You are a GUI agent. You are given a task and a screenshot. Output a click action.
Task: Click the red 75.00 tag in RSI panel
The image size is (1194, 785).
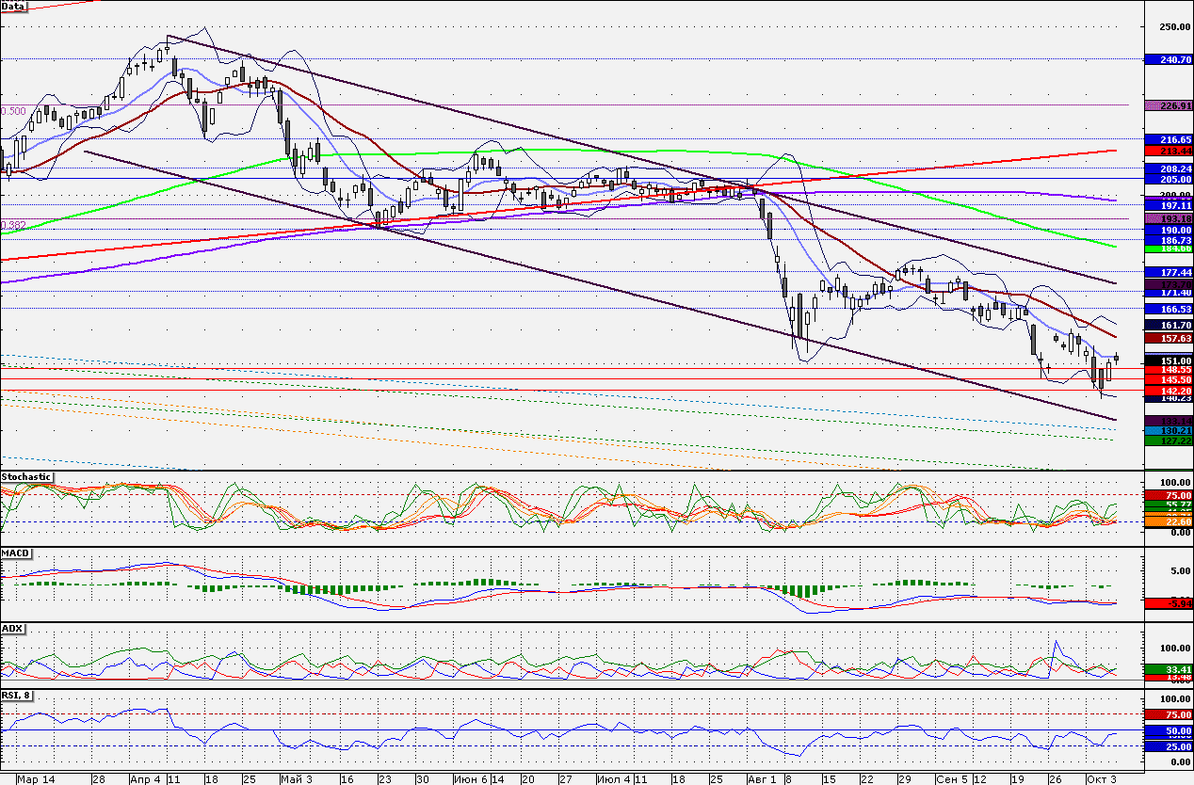[x=1169, y=714]
